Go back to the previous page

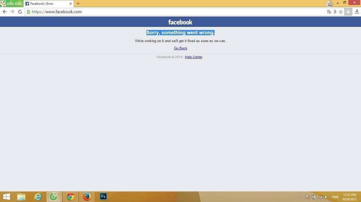5,12
